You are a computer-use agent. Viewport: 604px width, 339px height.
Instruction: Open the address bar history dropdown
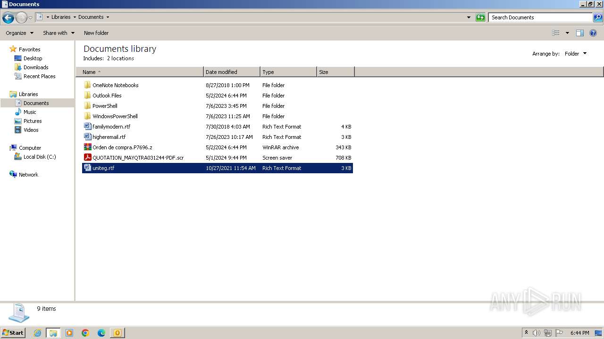469,17
